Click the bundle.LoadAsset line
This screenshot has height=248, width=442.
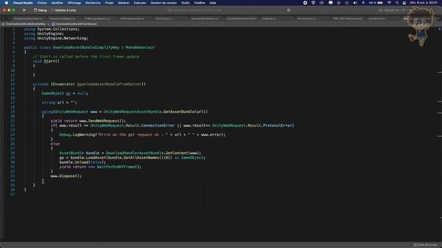click(132, 158)
